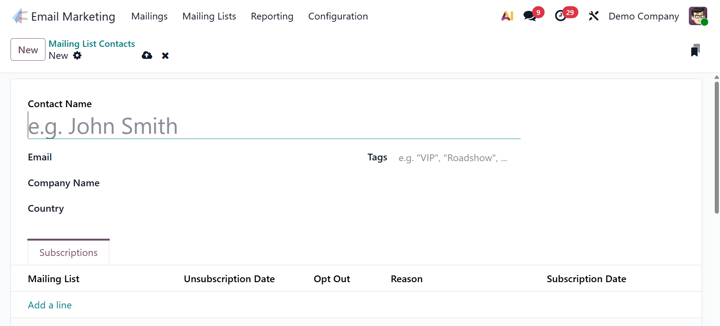Select the Subscriptions tab

click(x=68, y=253)
